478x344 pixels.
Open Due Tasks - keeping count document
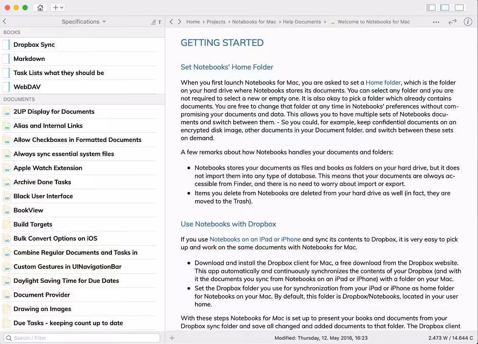point(83,323)
